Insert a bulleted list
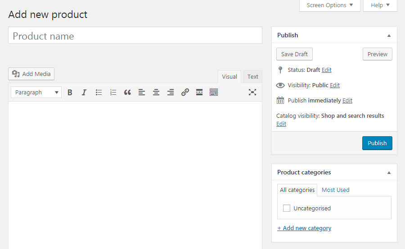 click(99, 92)
